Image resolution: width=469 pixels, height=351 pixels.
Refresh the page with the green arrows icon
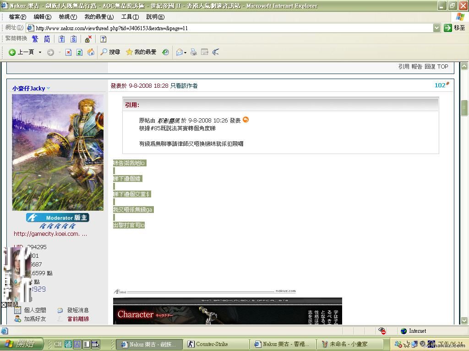(79, 52)
